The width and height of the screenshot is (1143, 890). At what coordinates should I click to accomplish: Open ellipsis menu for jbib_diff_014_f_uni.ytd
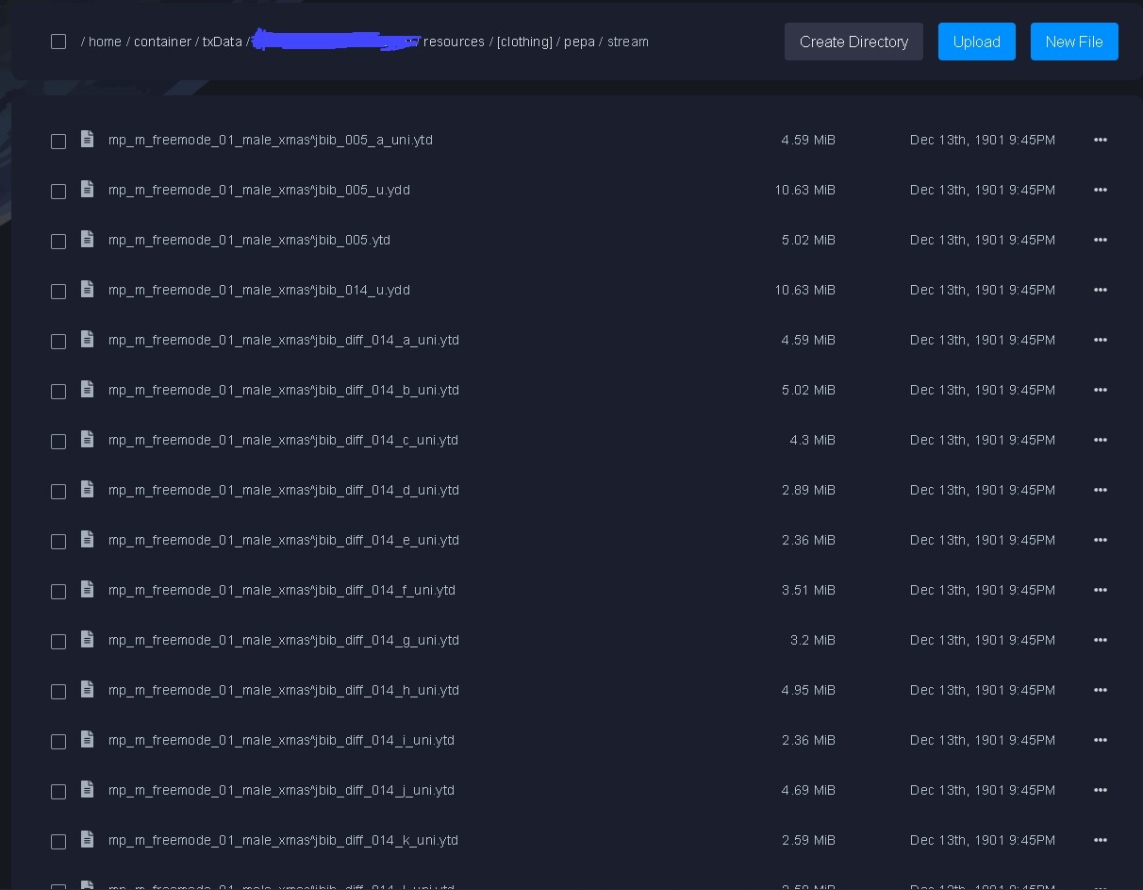click(1100, 590)
